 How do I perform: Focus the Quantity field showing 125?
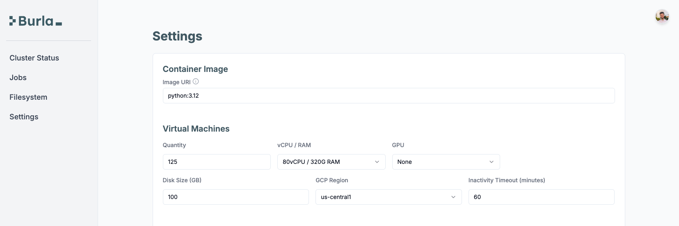click(216, 162)
